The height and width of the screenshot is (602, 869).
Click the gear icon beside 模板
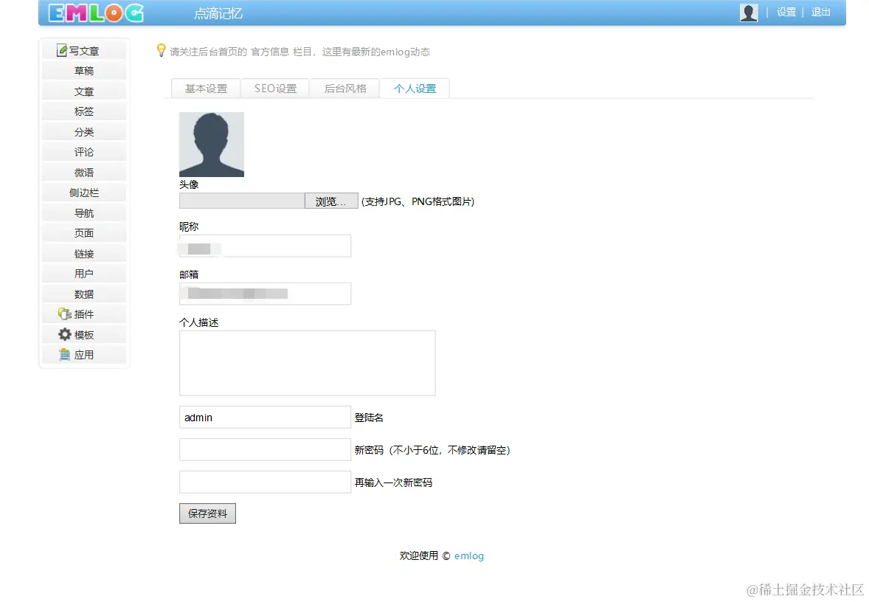point(63,333)
